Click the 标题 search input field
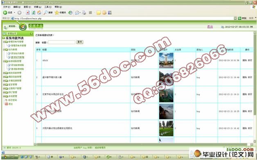Viewport: 257px width, 160px height. [62, 42]
